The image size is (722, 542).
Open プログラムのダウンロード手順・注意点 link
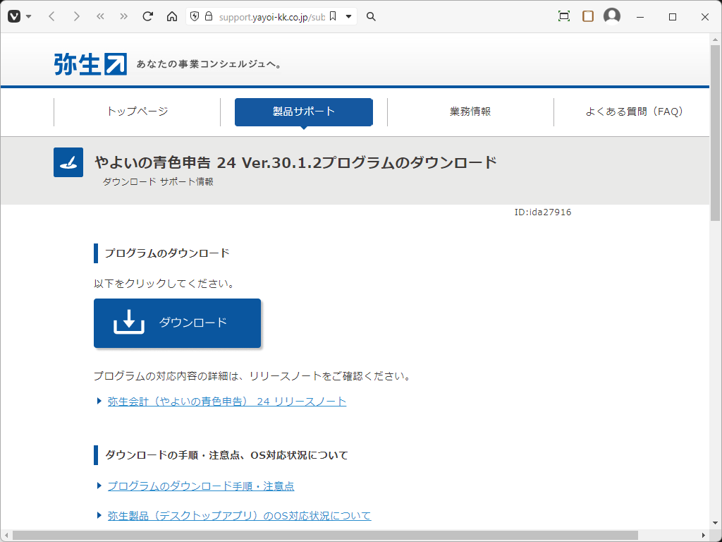(201, 486)
